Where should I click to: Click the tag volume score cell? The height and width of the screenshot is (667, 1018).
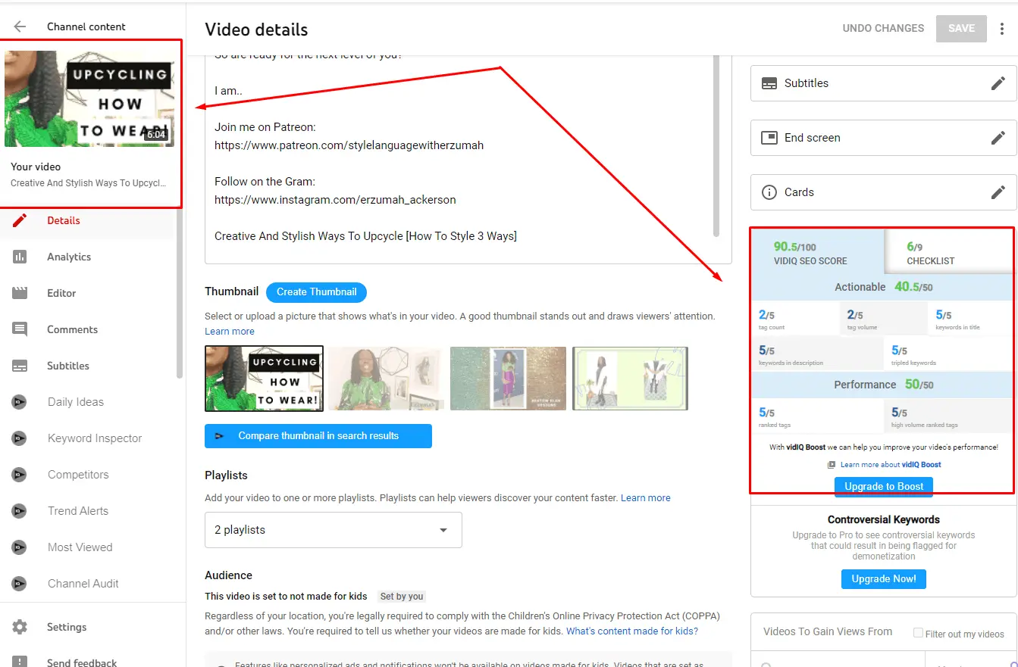(884, 318)
